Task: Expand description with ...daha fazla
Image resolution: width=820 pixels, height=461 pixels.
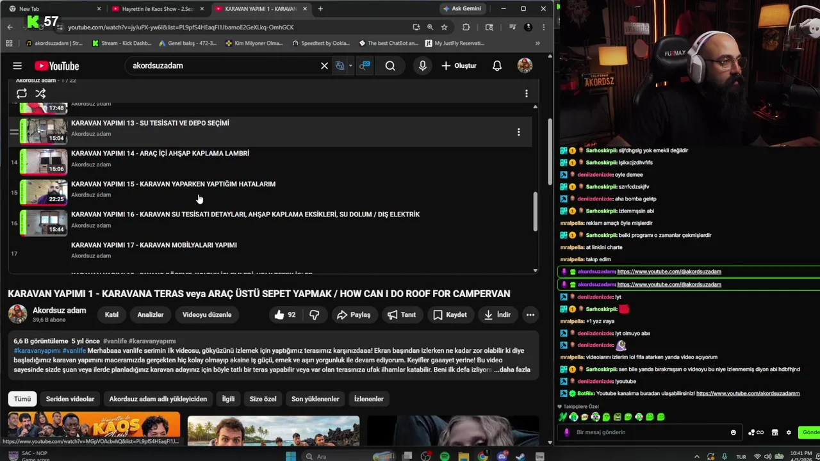Action: click(512, 369)
